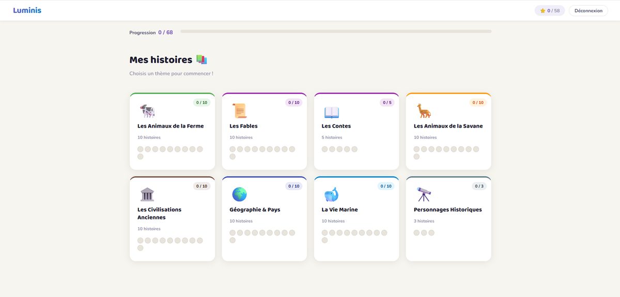
Task: Click the 0 / 10 badge on Les Fables
Action: (x=293, y=102)
